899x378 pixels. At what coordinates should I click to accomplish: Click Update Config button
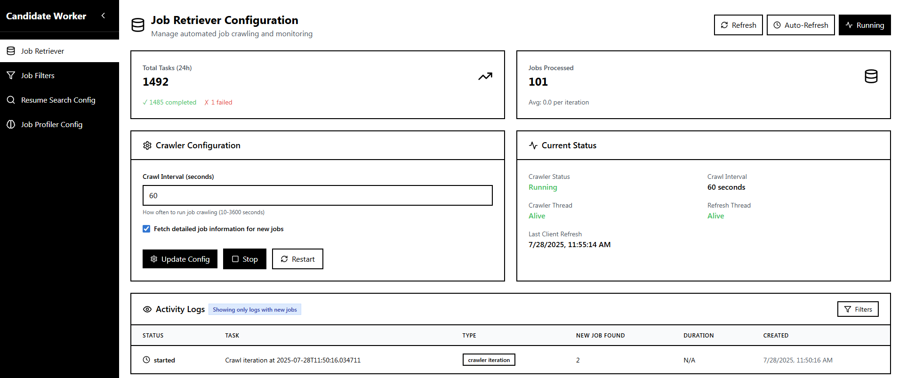coord(180,259)
